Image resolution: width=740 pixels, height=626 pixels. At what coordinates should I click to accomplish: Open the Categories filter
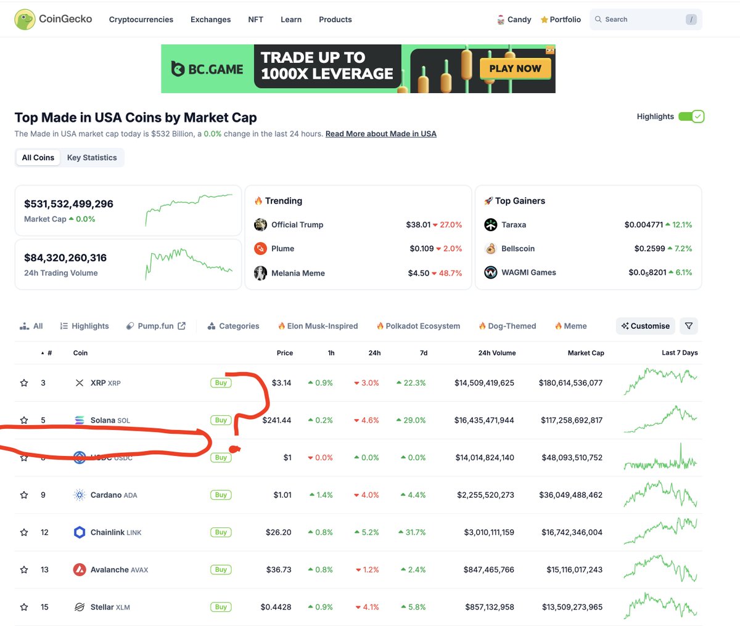point(233,326)
